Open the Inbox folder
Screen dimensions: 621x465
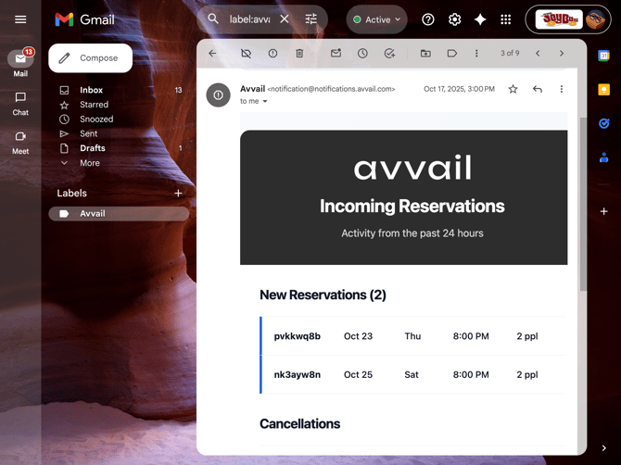coord(91,90)
